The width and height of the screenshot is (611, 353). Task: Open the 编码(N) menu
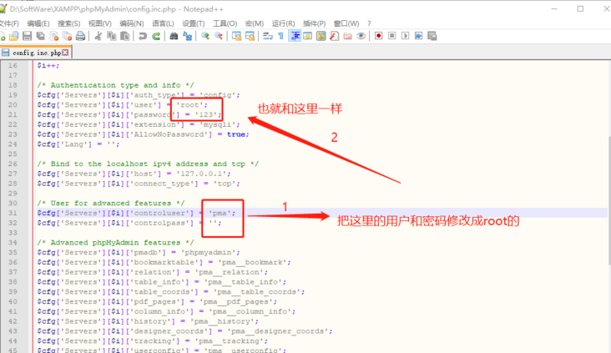(132, 23)
